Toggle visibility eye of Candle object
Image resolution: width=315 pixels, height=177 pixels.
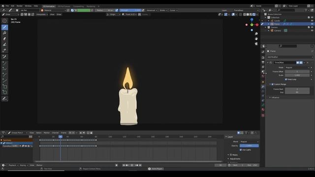pyautogui.click(x=312, y=21)
